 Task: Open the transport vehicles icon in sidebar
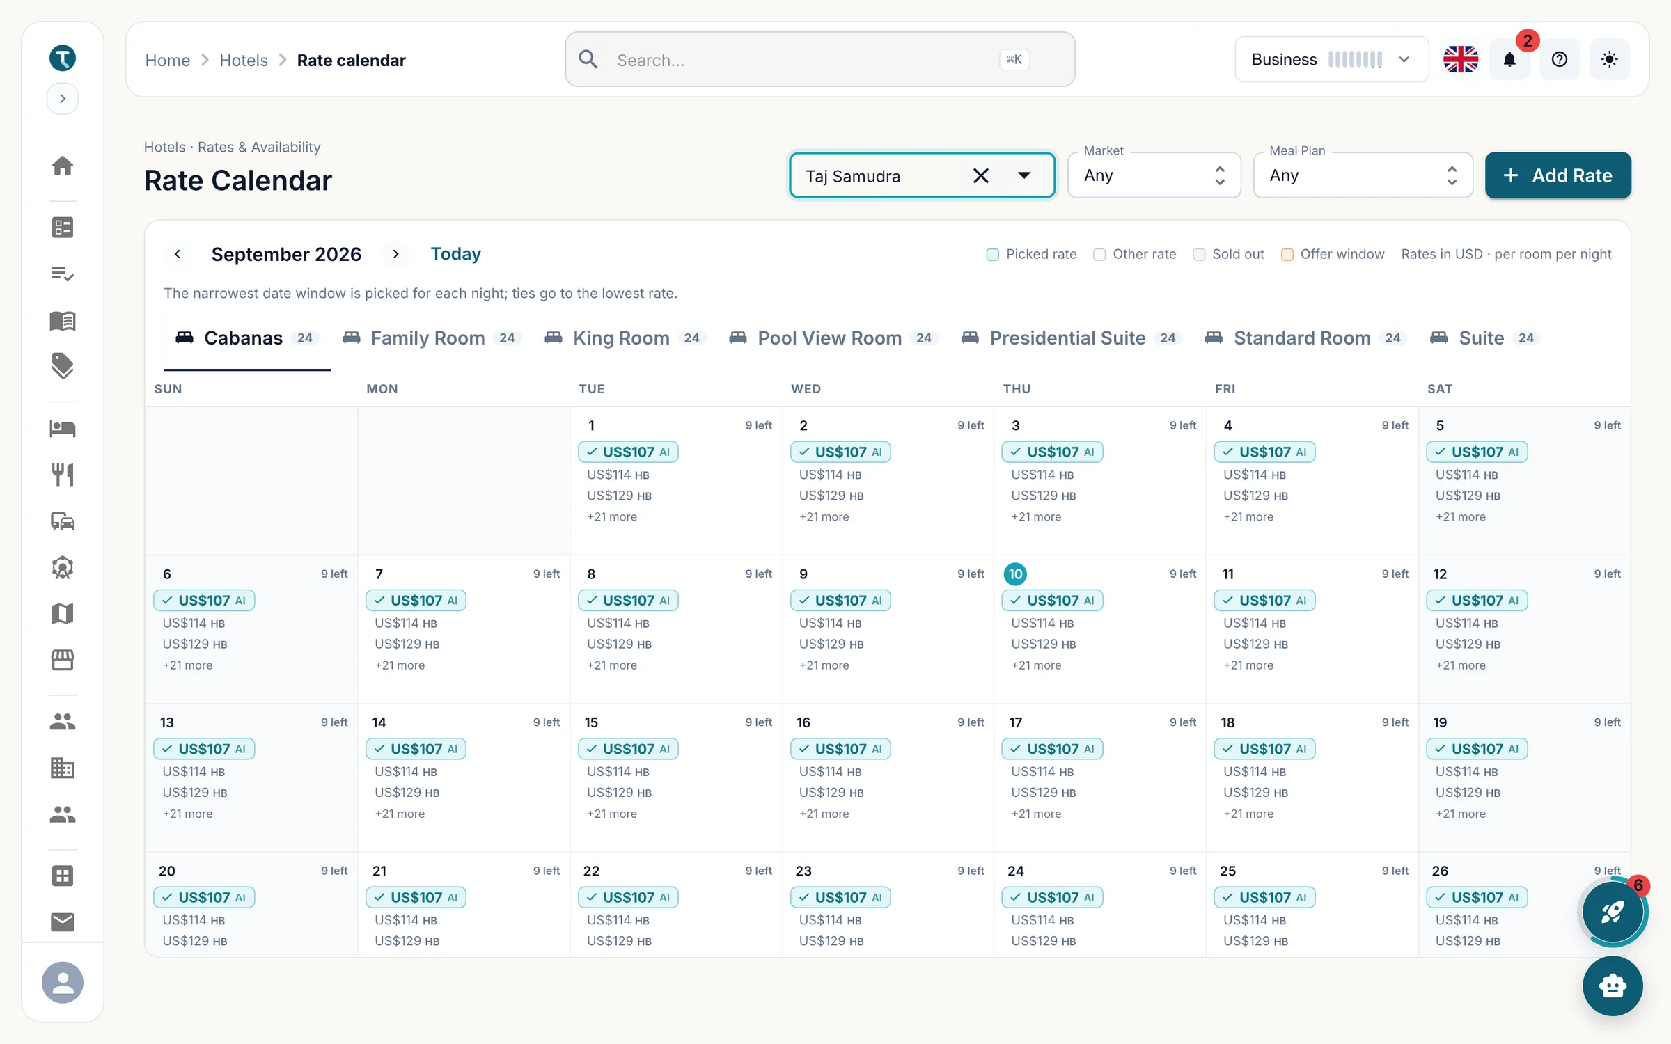pyautogui.click(x=63, y=521)
